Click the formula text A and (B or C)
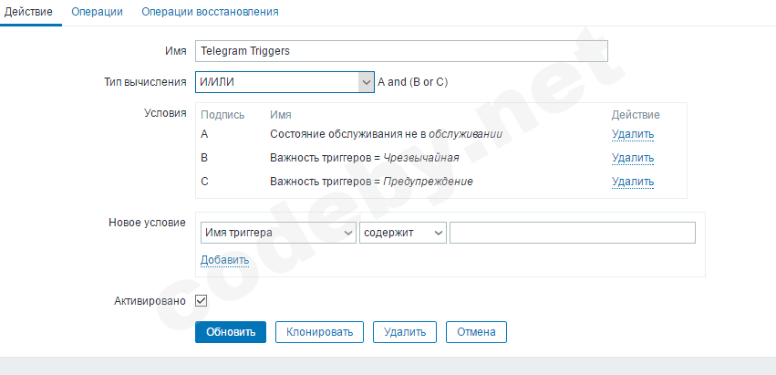 click(x=413, y=83)
